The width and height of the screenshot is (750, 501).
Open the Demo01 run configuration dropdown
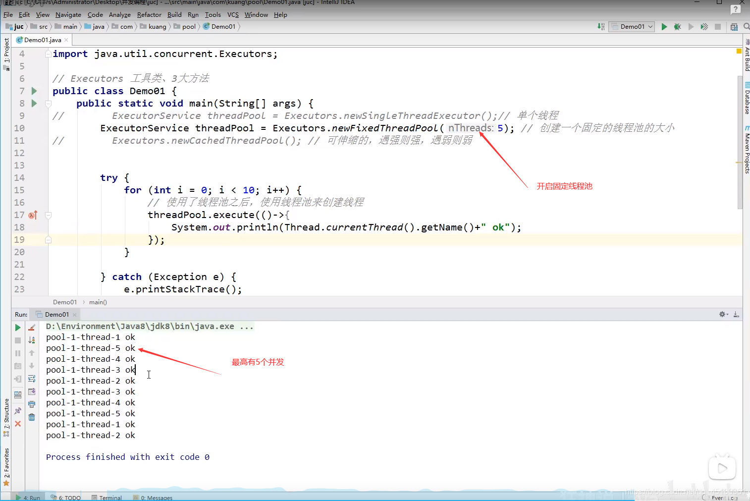pyautogui.click(x=633, y=27)
